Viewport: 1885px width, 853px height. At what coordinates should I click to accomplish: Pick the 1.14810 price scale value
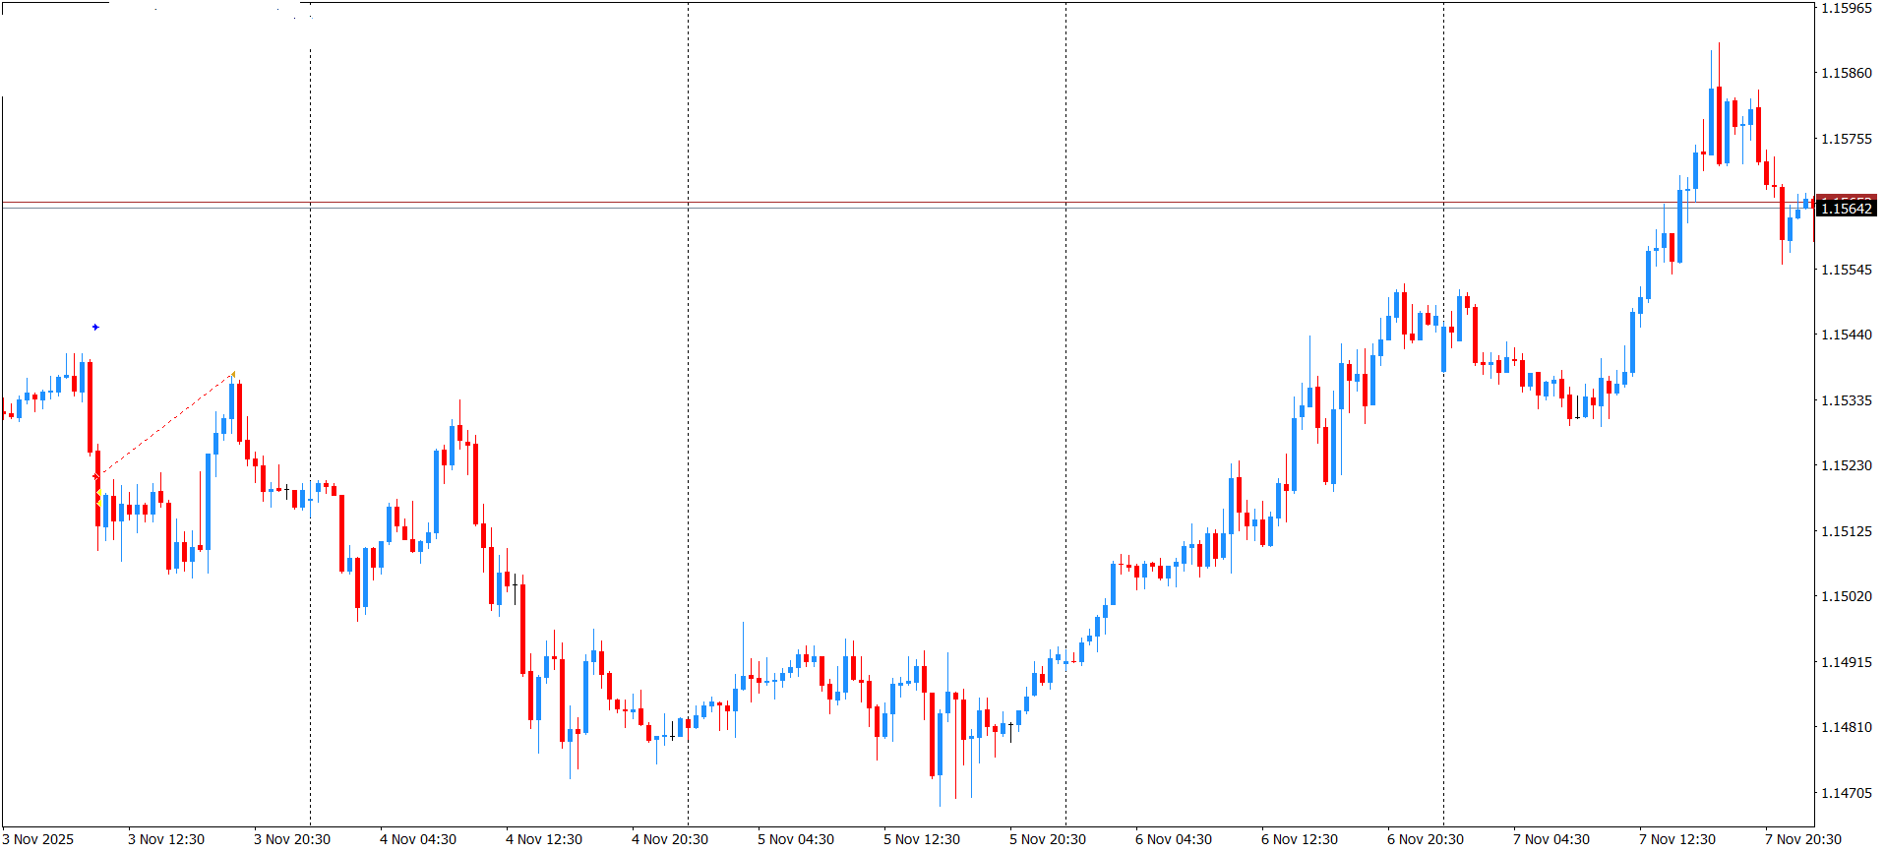coord(1847,727)
